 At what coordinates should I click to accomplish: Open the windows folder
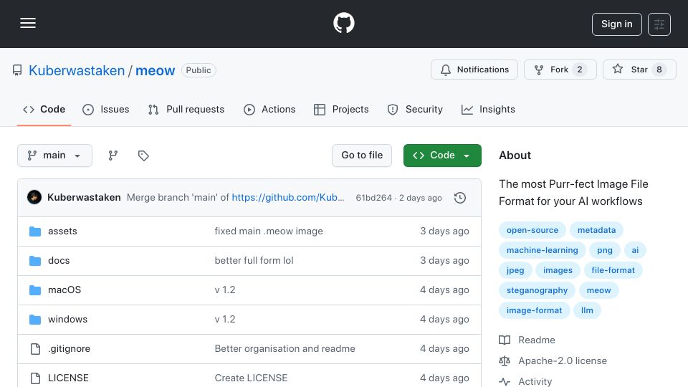[x=67, y=320]
